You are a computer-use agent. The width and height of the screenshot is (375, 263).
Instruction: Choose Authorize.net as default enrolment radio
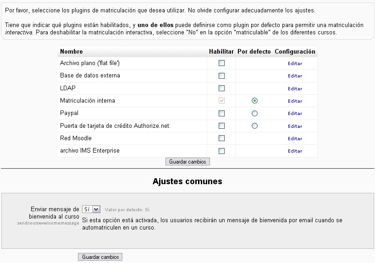pos(254,126)
